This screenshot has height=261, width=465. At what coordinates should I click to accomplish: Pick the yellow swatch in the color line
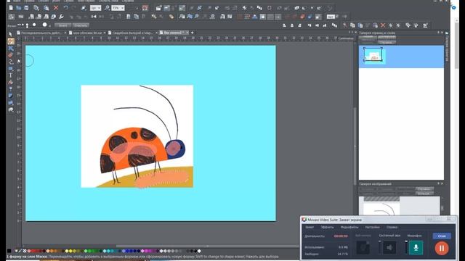70,251
